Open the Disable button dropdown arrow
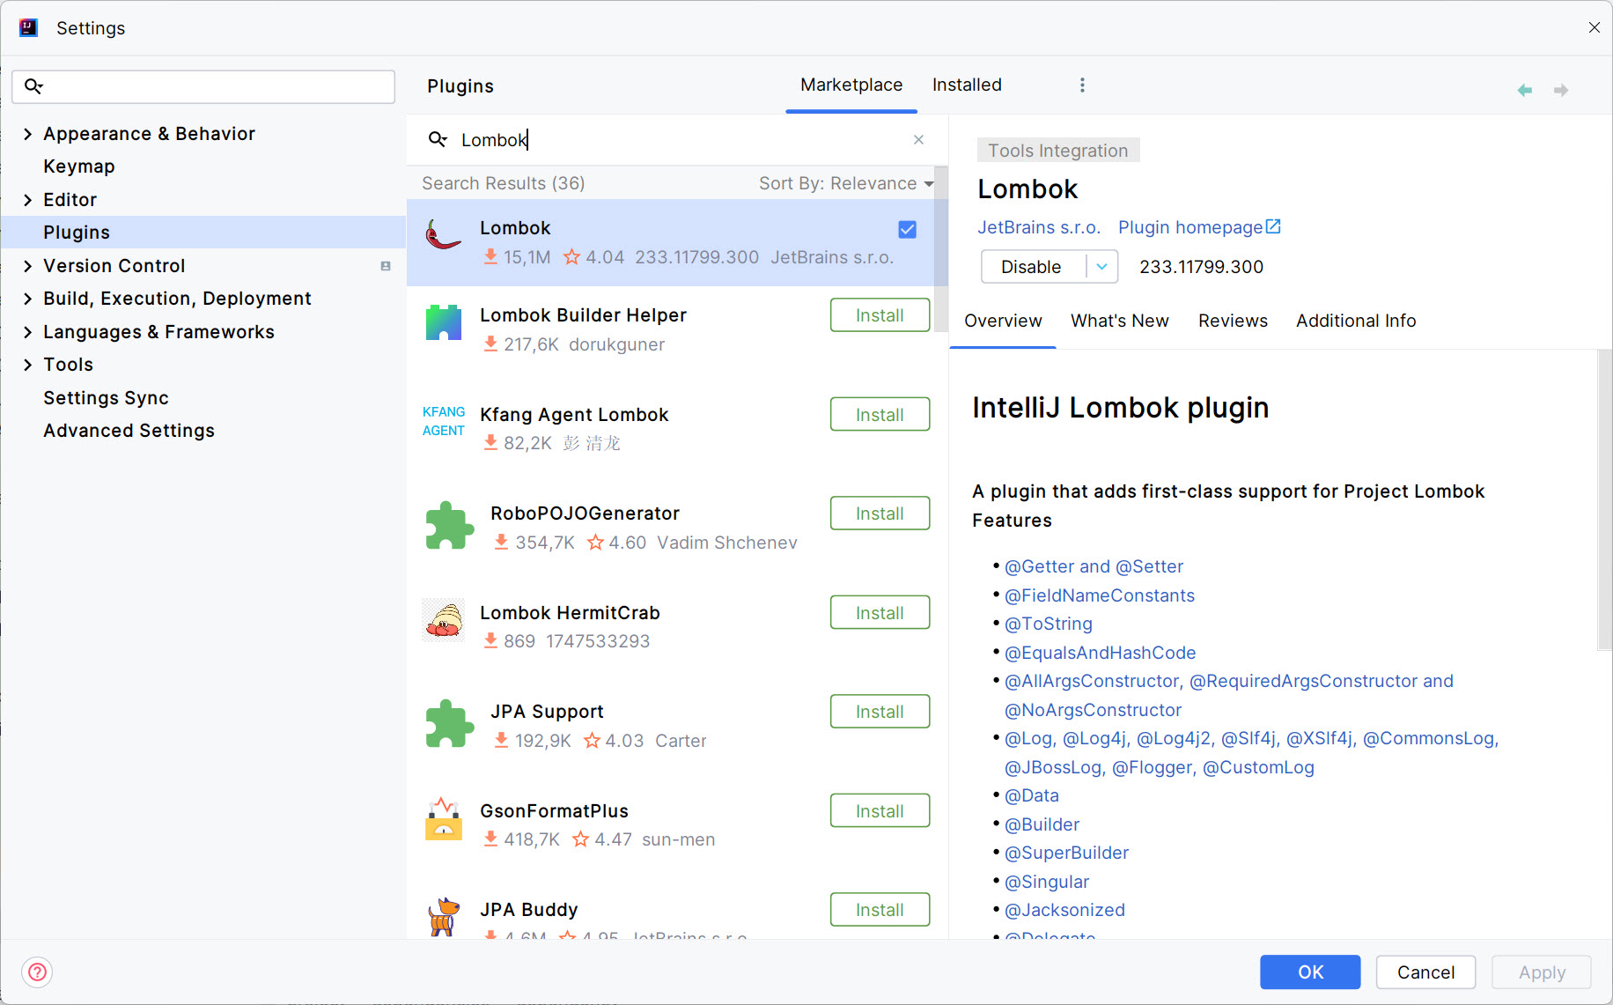 pyautogui.click(x=1101, y=267)
